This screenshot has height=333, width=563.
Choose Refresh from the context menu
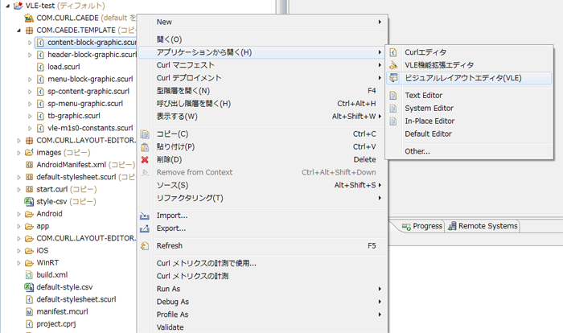170,246
